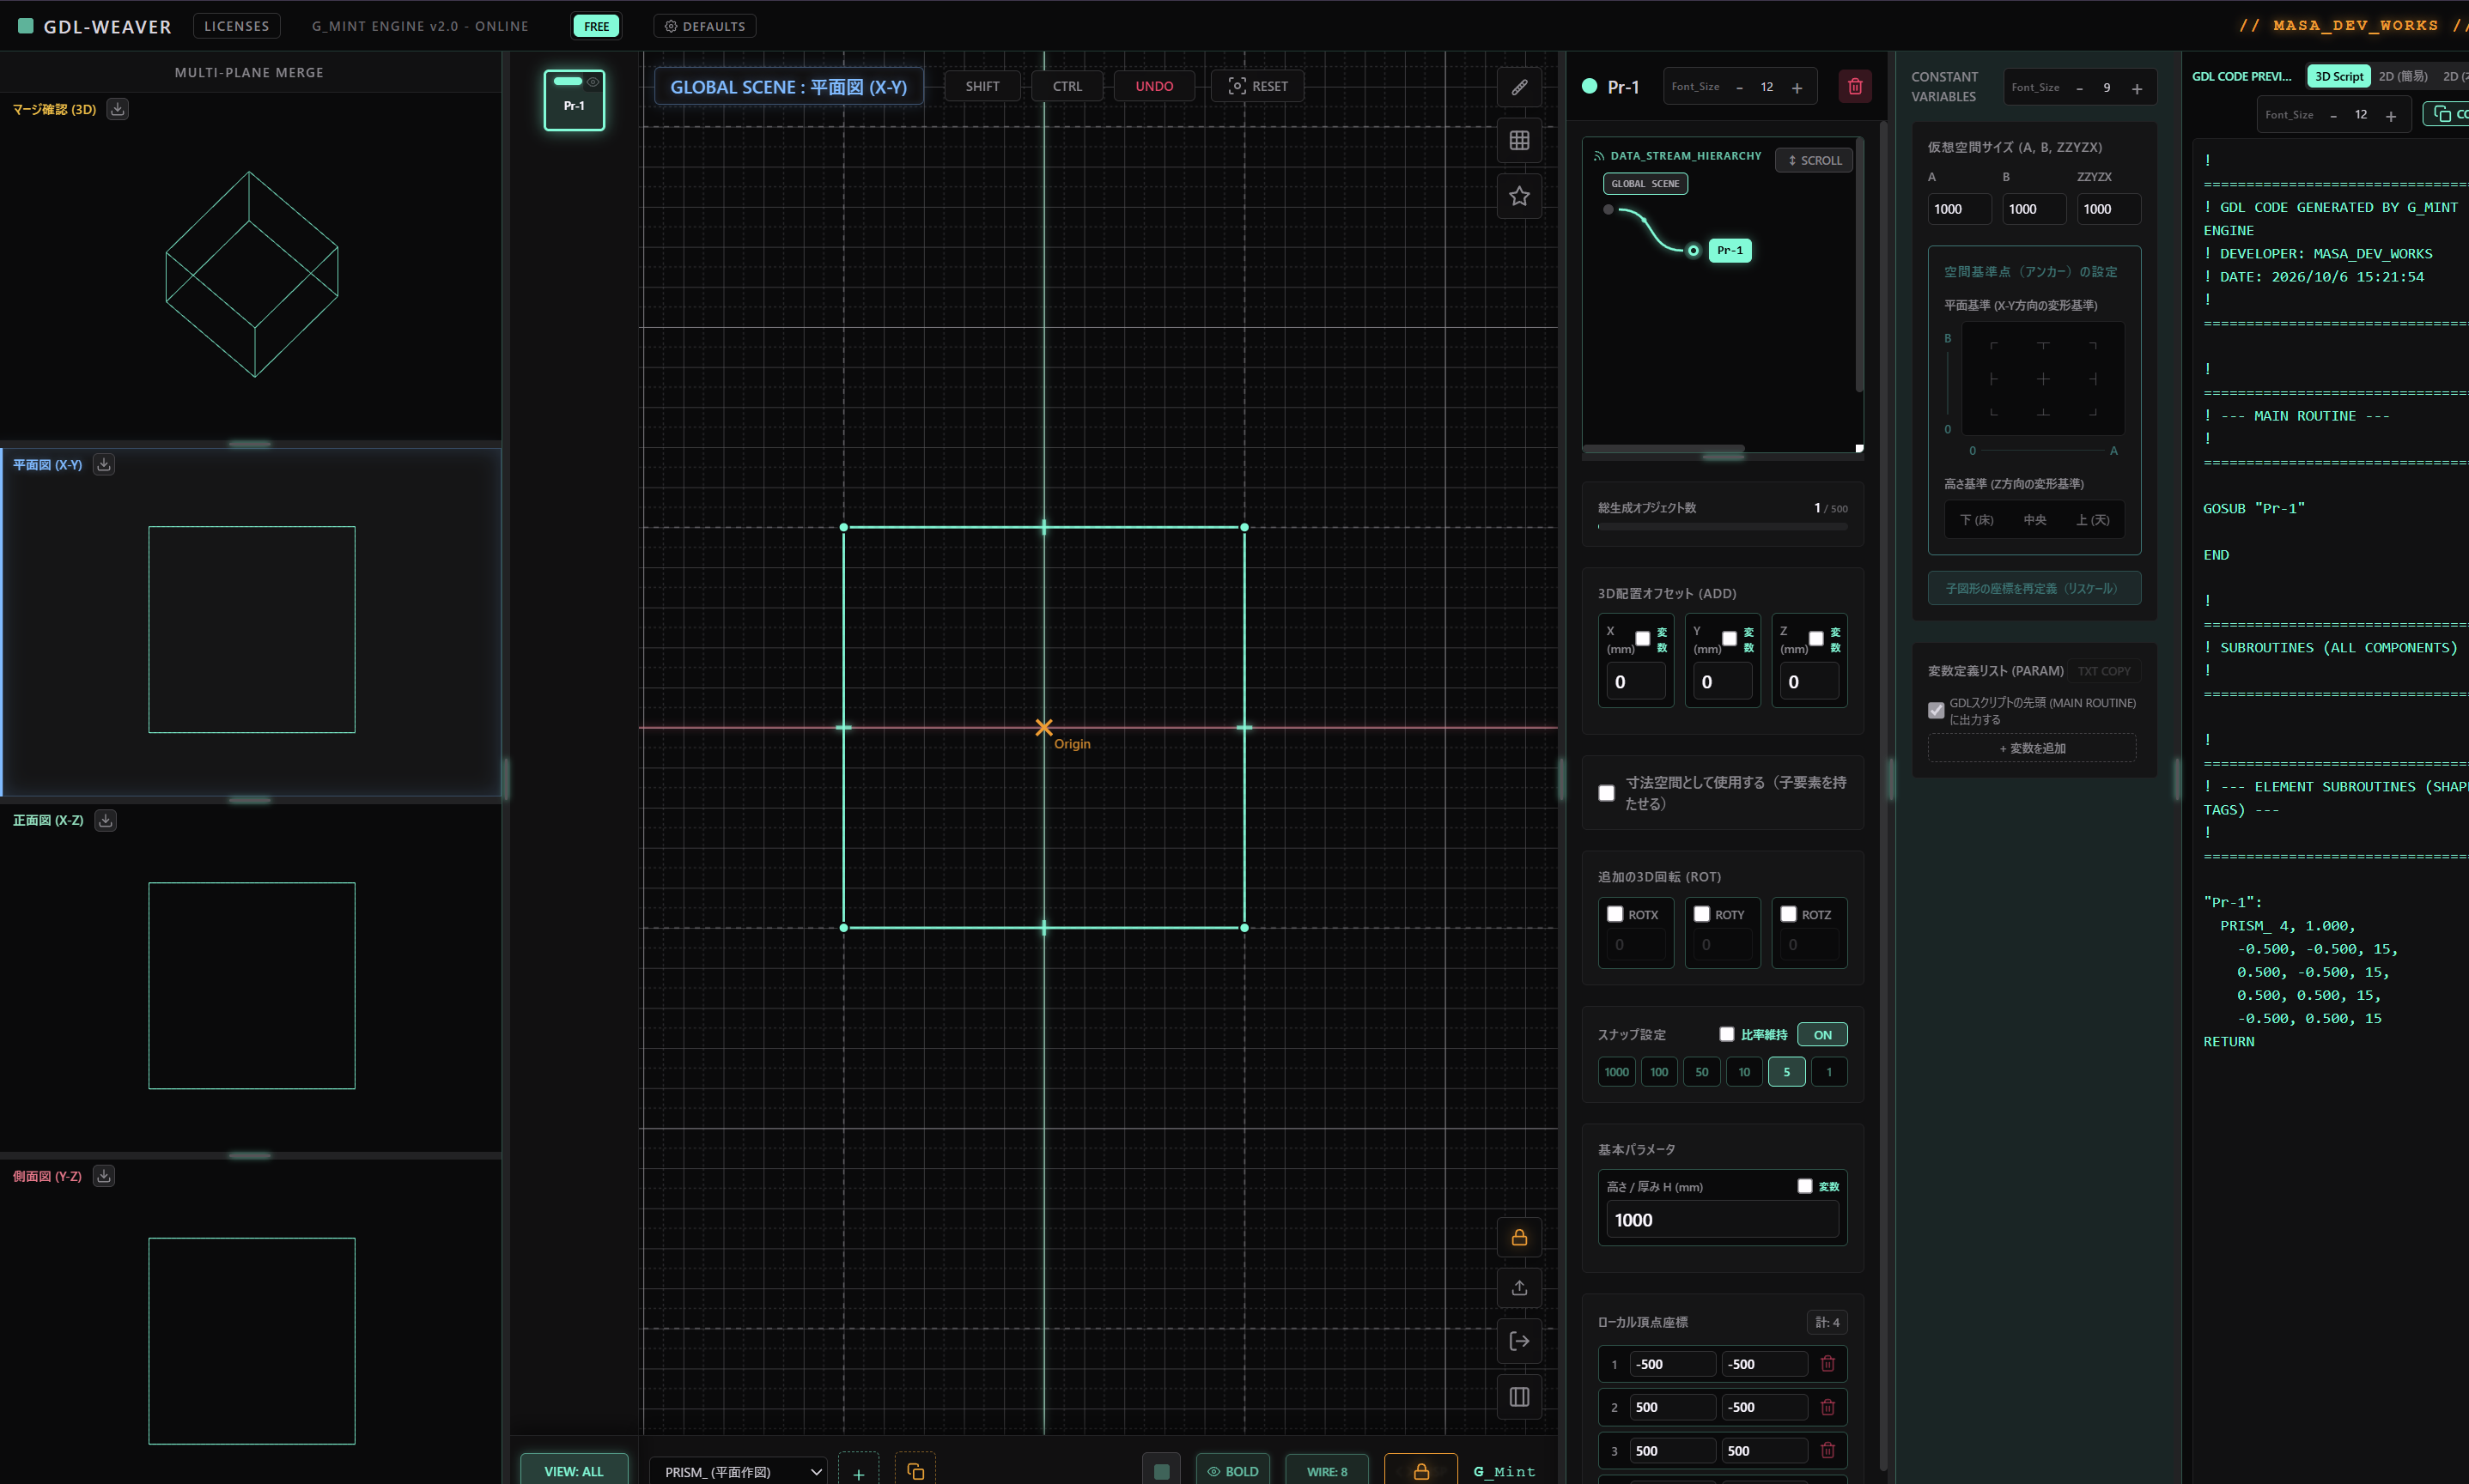The height and width of the screenshot is (1484, 2469).
Task: Toggle the snap ON button
Action: (x=1822, y=1034)
